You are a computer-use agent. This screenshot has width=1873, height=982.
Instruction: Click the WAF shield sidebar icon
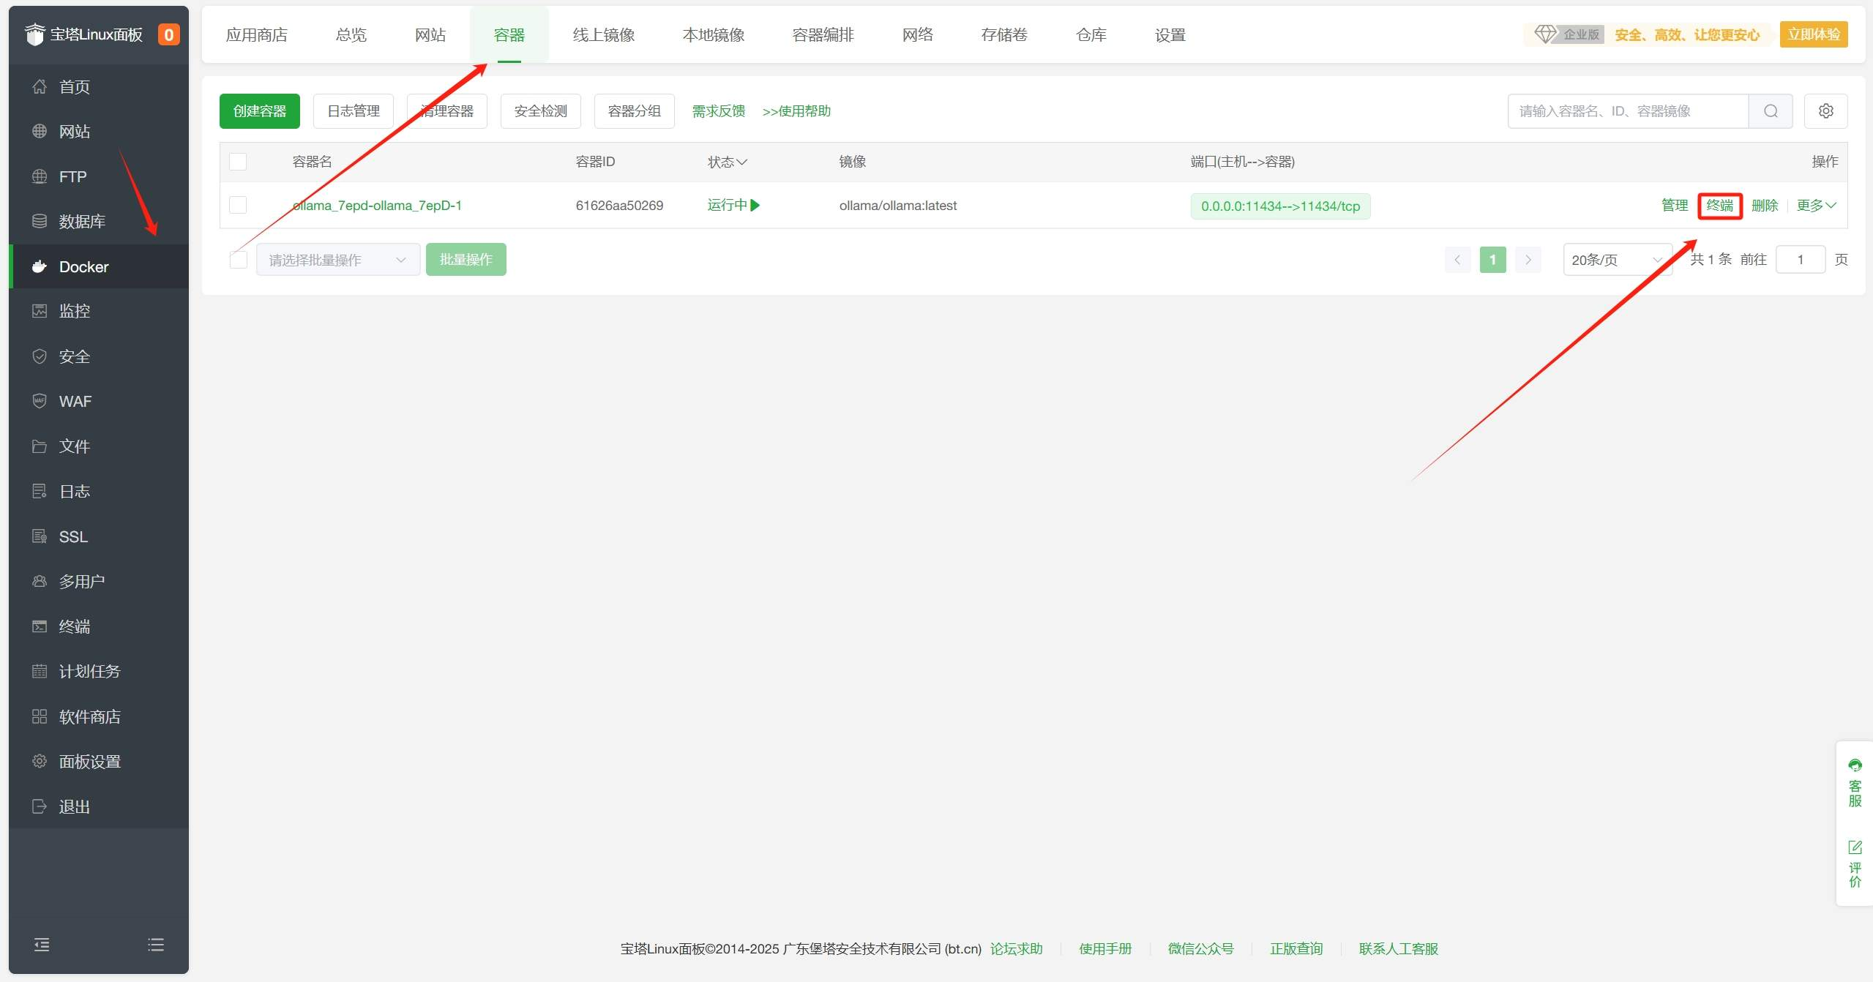tap(40, 401)
